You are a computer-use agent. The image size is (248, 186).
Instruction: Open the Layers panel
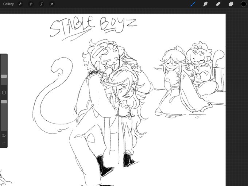click(x=231, y=4)
